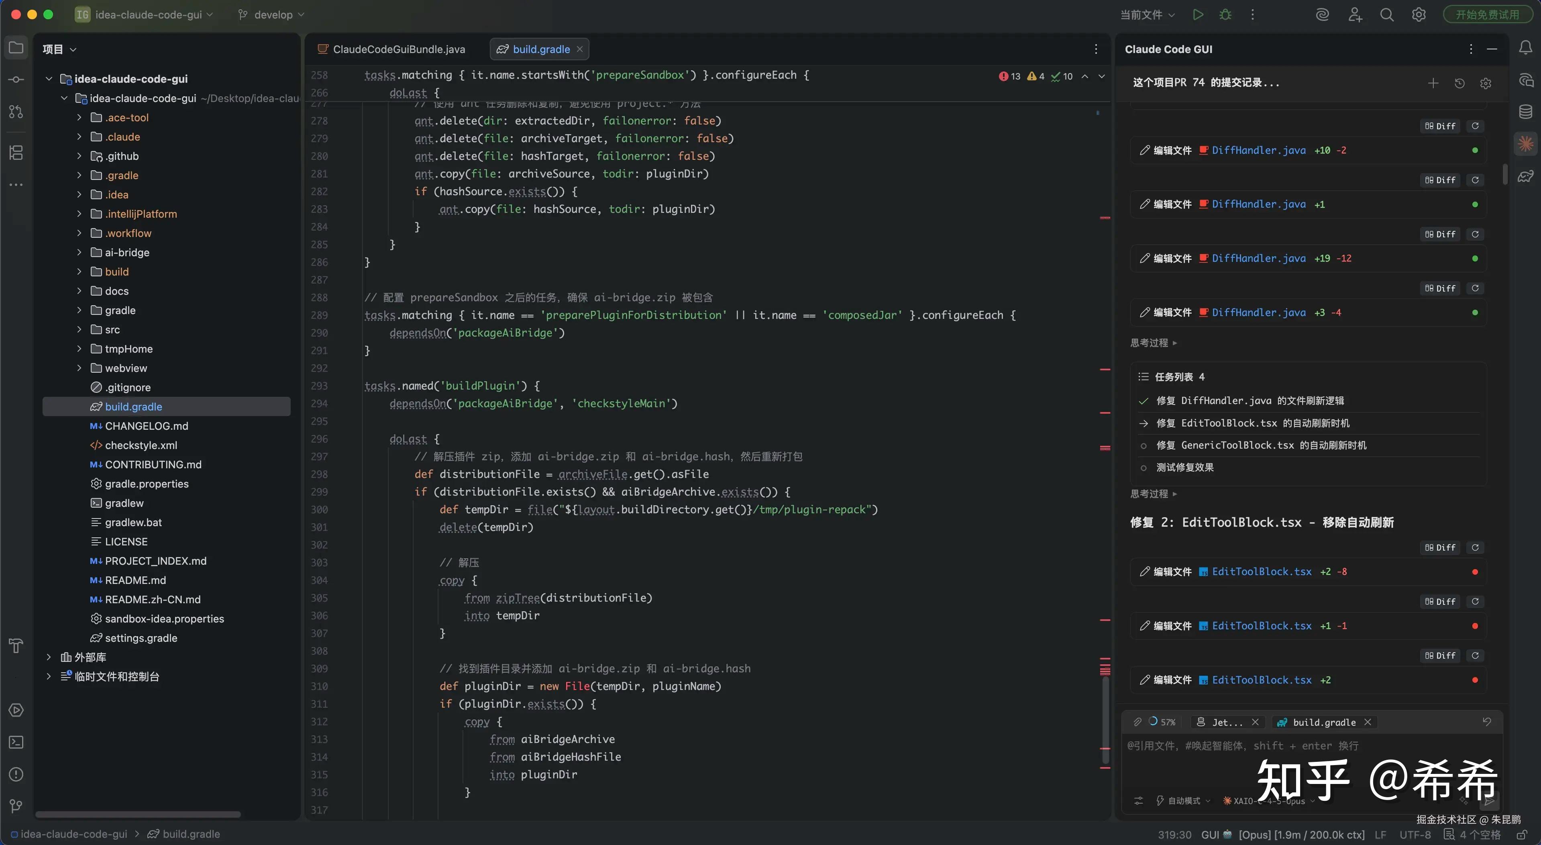The width and height of the screenshot is (1541, 845).
Task: Switch to ClaudeCodeGuiBundle.java tab
Action: pyautogui.click(x=392, y=49)
